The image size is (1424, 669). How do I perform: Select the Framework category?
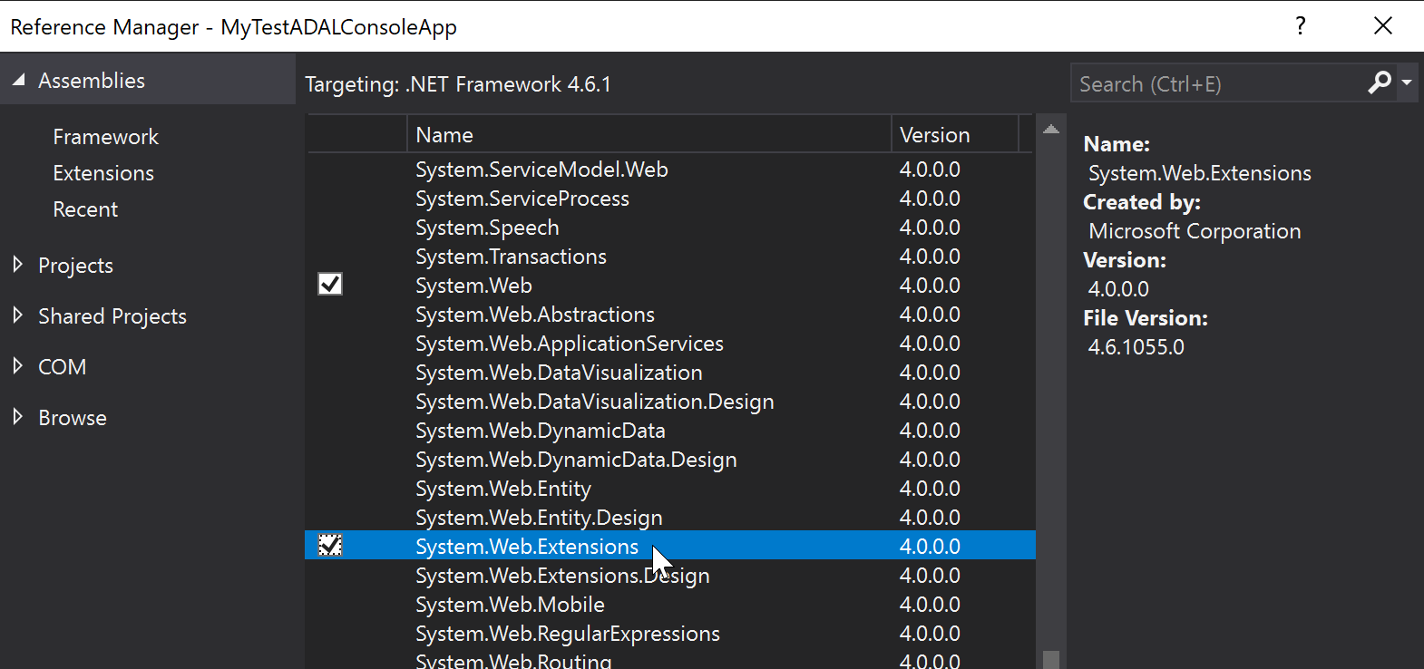[x=105, y=137]
